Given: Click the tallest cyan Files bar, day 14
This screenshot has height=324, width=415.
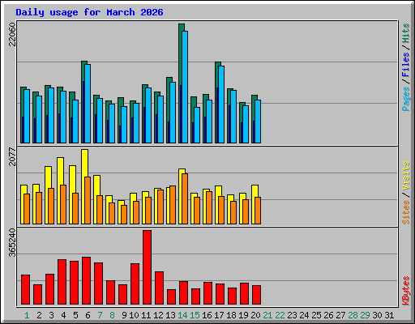Looking at the screenshot, I should pyautogui.click(x=185, y=87).
